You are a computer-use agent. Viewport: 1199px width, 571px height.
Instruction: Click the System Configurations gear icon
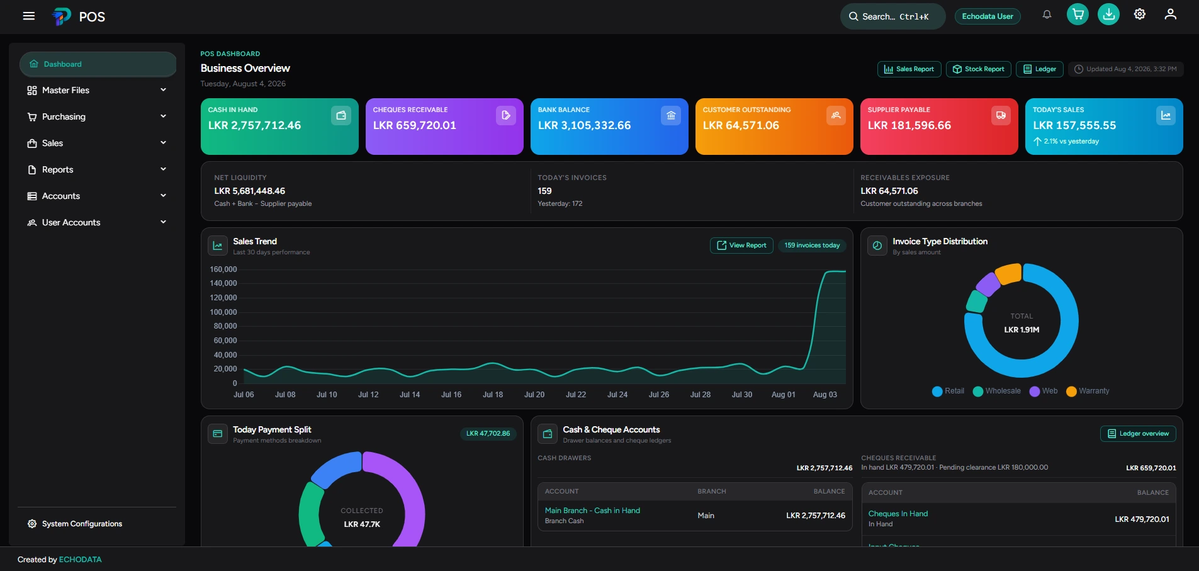click(x=32, y=524)
